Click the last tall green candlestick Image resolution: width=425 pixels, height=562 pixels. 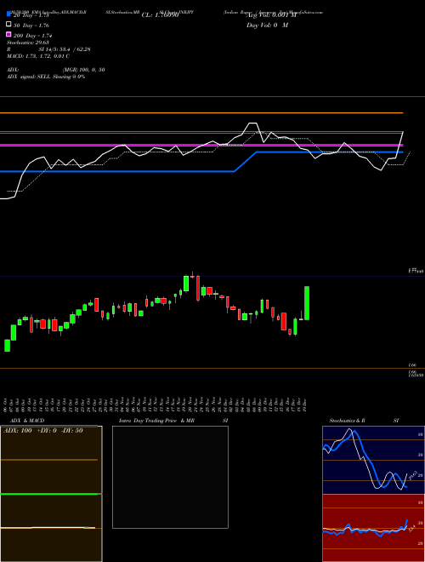[307, 303]
